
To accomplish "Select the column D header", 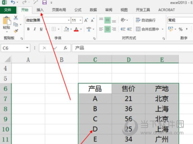I will [x=129, y=60].
